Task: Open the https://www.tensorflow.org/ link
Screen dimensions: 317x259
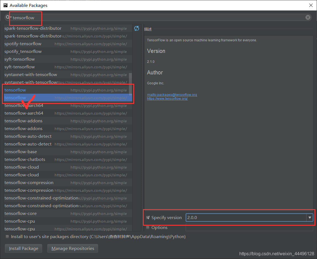Action: pos(167,99)
